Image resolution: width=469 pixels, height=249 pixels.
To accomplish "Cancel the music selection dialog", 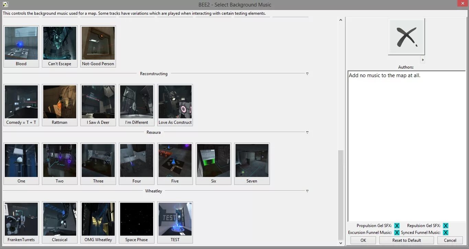I will click(x=450, y=240).
